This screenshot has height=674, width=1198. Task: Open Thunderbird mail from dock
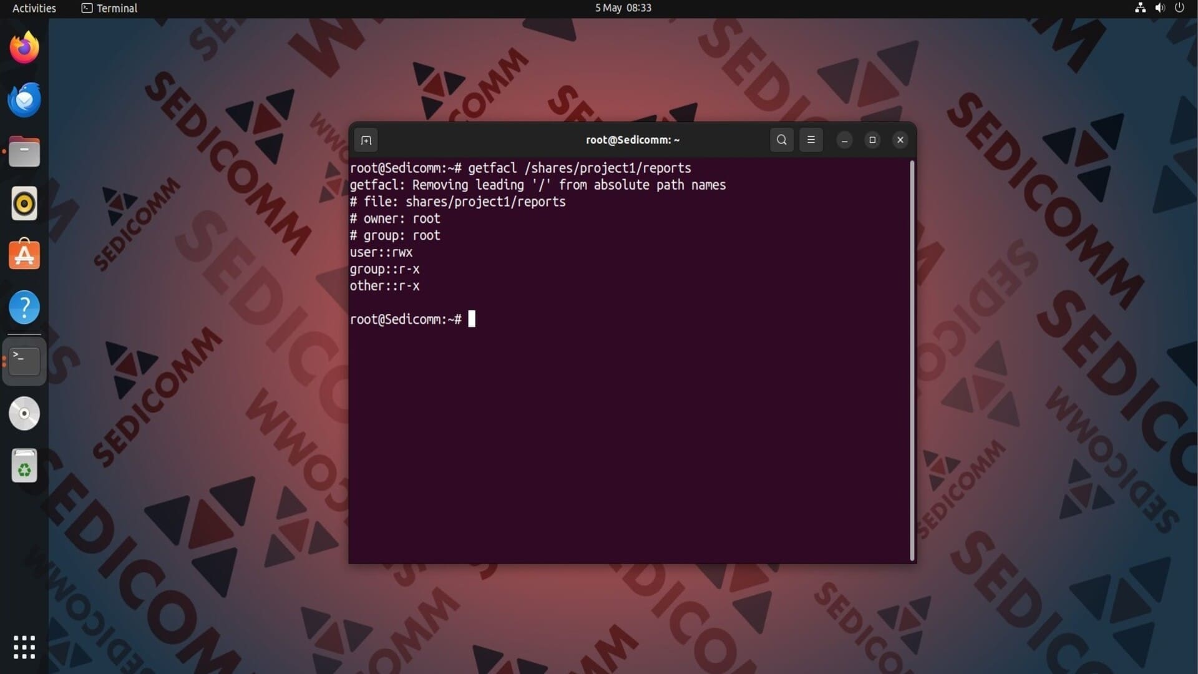coord(24,100)
